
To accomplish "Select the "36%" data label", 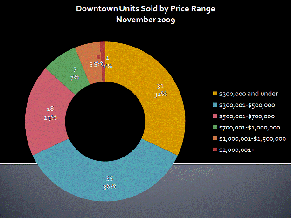I will click(x=110, y=186).
